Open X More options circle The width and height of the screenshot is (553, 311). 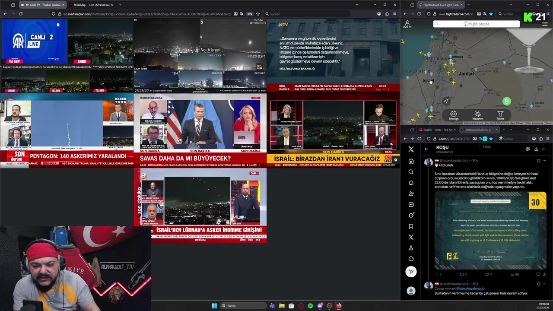(411, 259)
